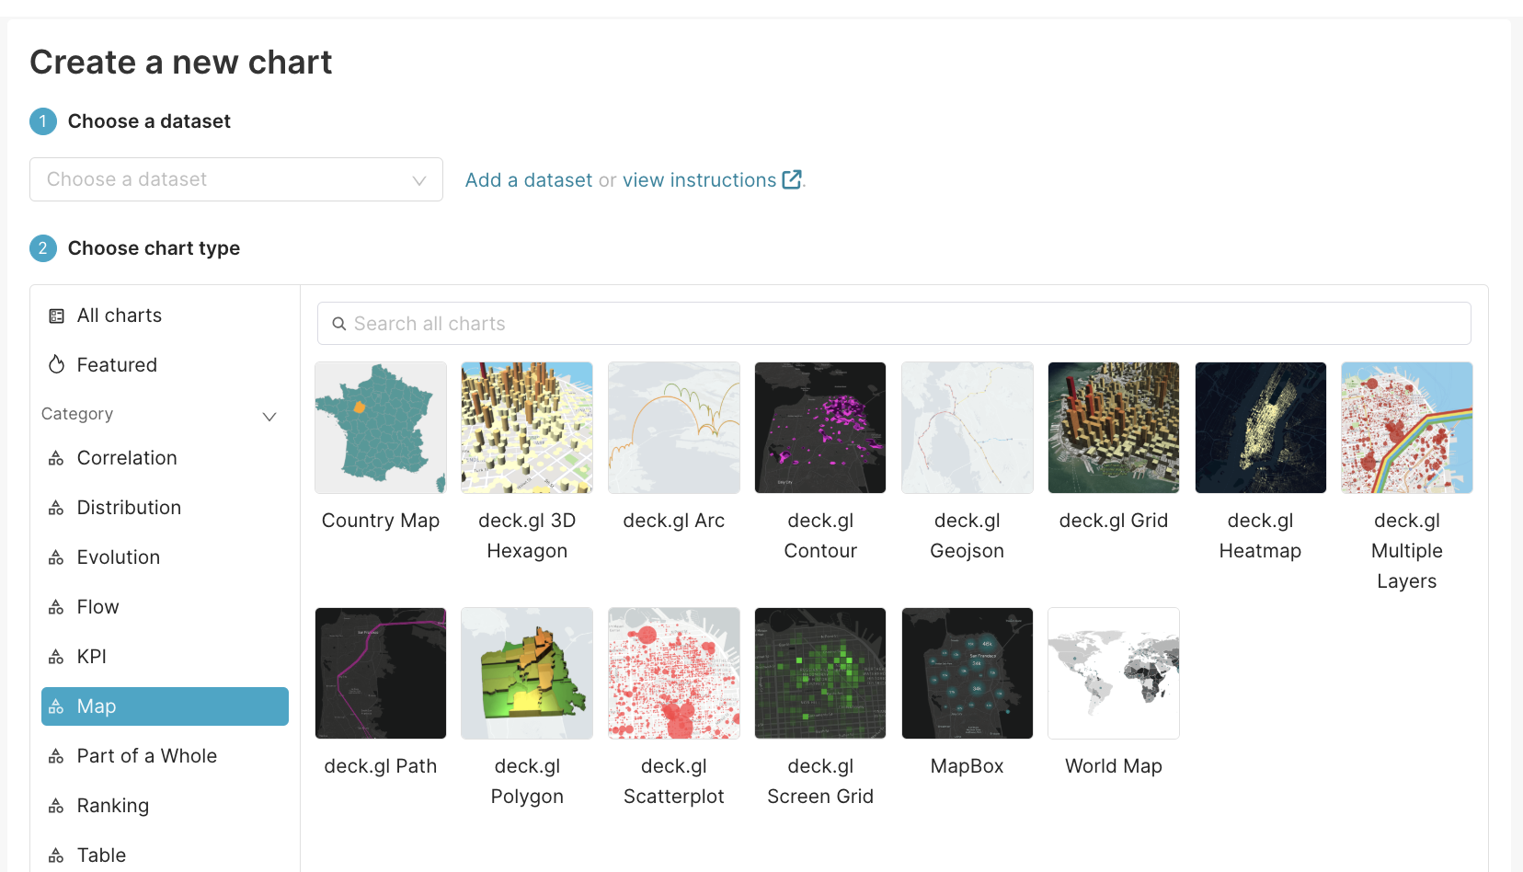
Task: Focus the Search all charts field
Action: [901, 324]
